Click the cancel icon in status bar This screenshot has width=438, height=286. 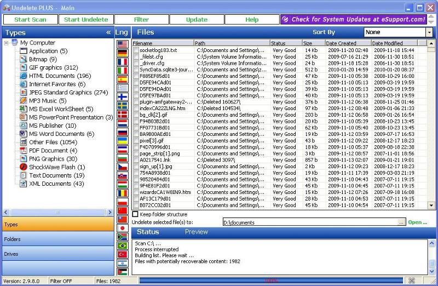click(x=412, y=281)
